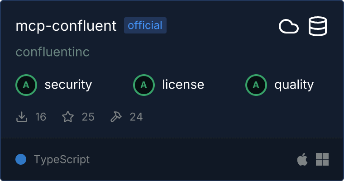Click the license label text
The image size is (344, 181).
pyautogui.click(x=183, y=85)
